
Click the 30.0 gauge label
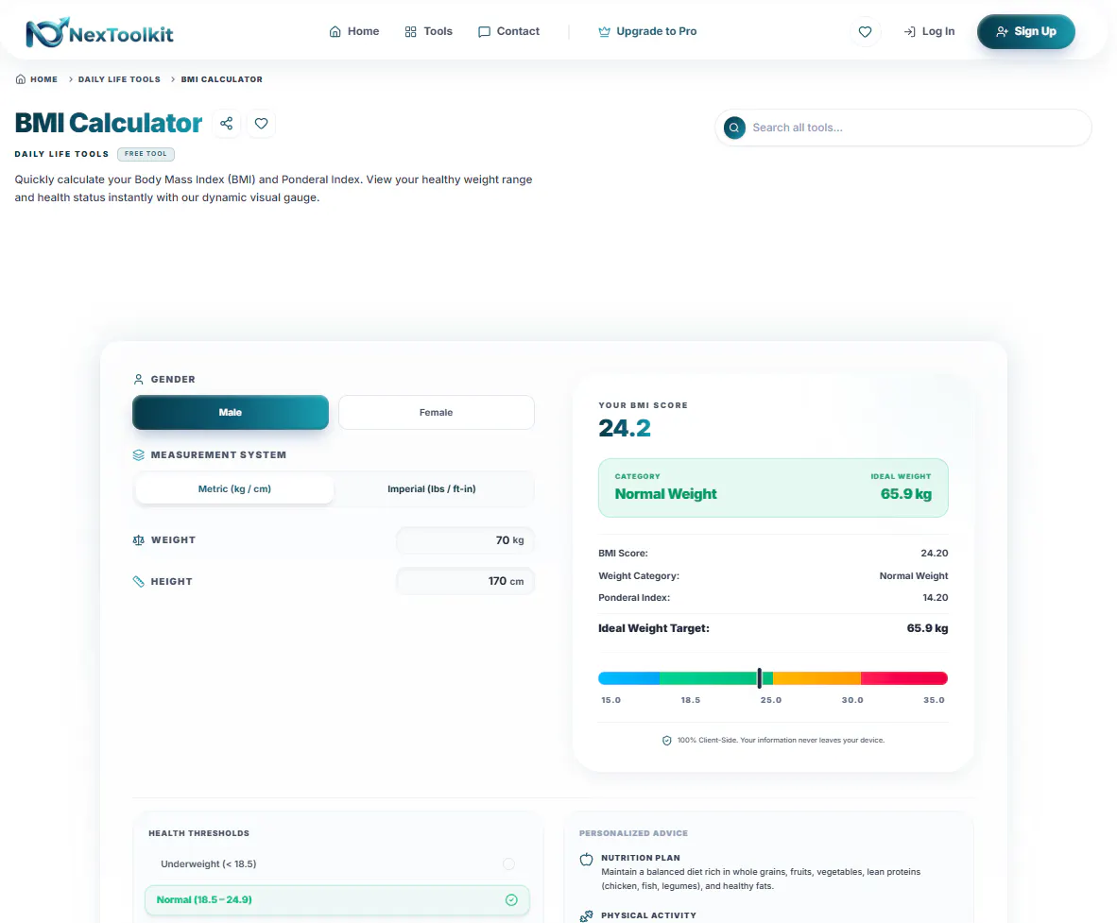852,700
